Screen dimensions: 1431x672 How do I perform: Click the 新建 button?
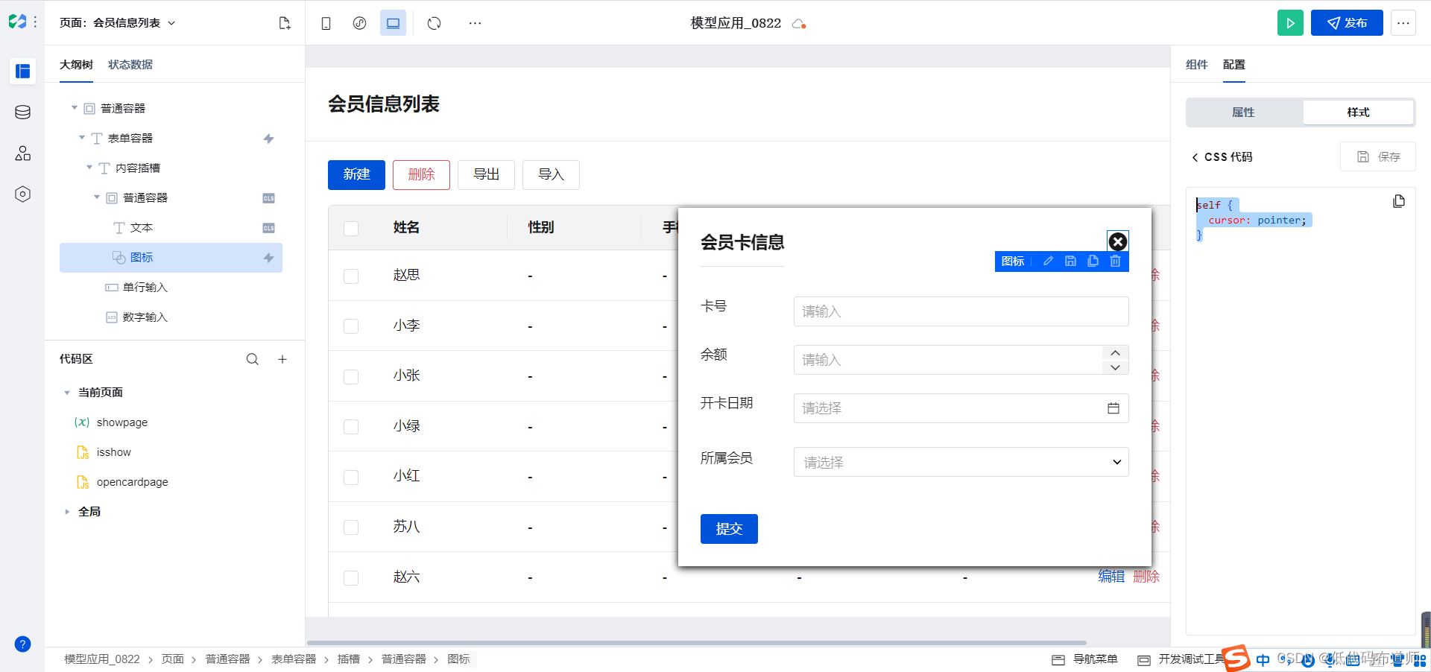[356, 174]
